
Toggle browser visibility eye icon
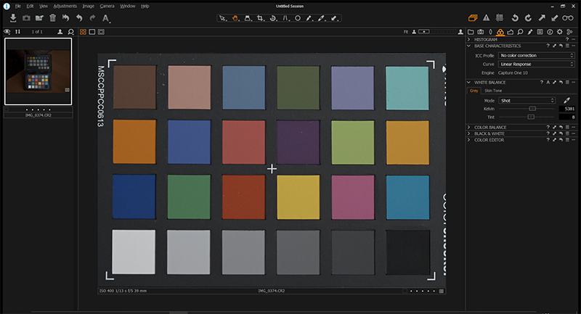7,32
